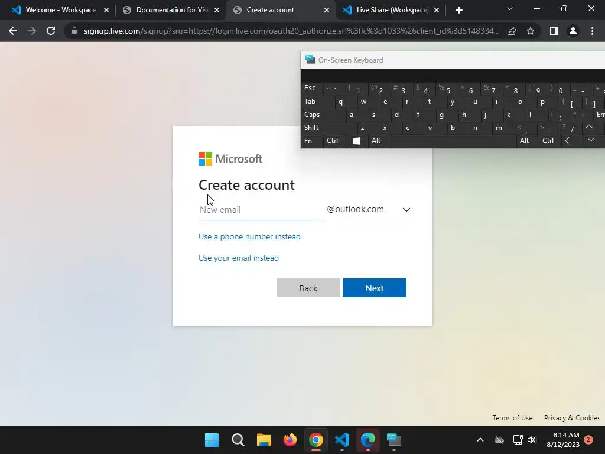
Task: Open the Chrome profile menu
Action: [x=573, y=31]
